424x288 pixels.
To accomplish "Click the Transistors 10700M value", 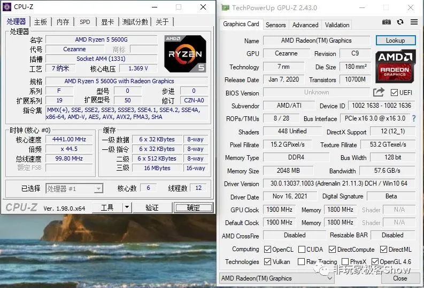I will tap(356, 79).
